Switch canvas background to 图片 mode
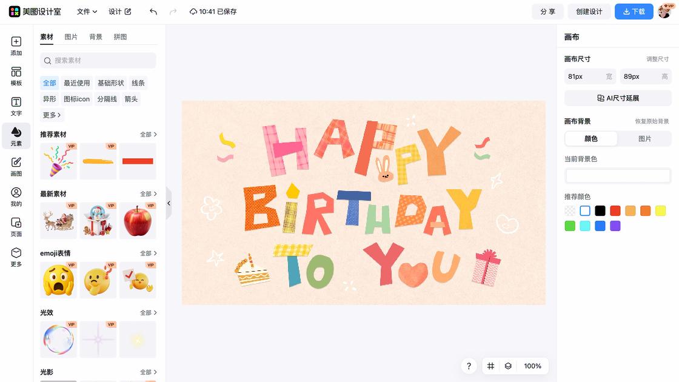The height and width of the screenshot is (382, 679). (644, 139)
